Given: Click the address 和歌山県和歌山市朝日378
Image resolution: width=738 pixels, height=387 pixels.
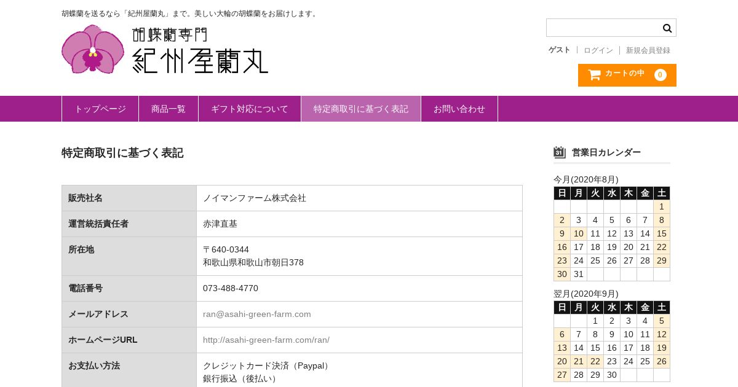Looking at the screenshot, I should tap(253, 262).
